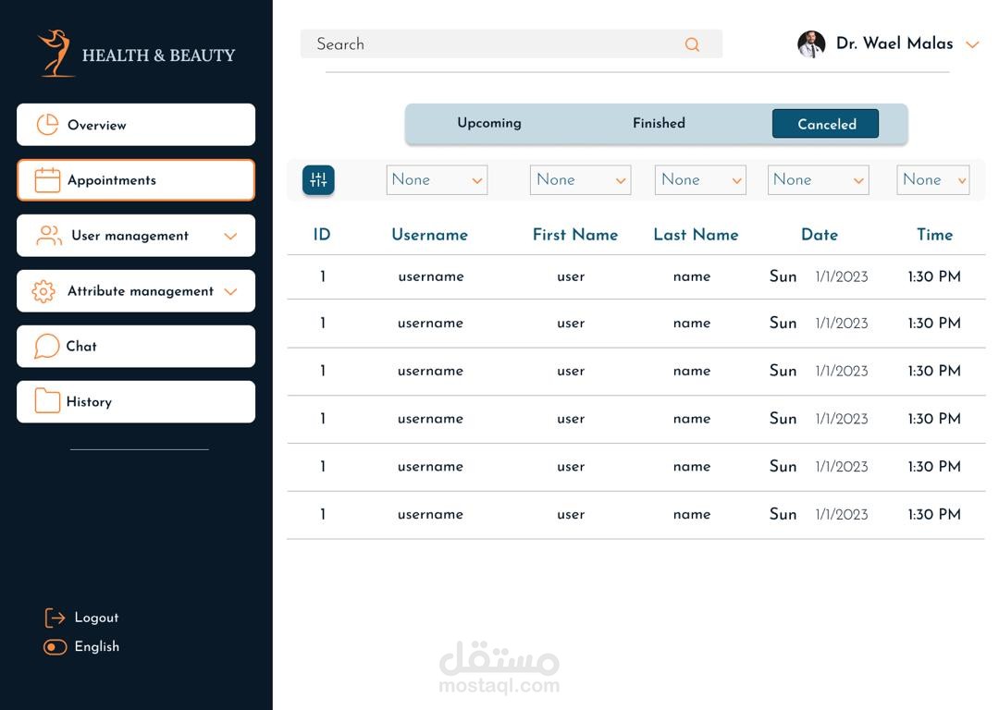The width and height of the screenshot is (999, 710).
Task: Click the Attribute management gear icon
Action: [x=43, y=291]
